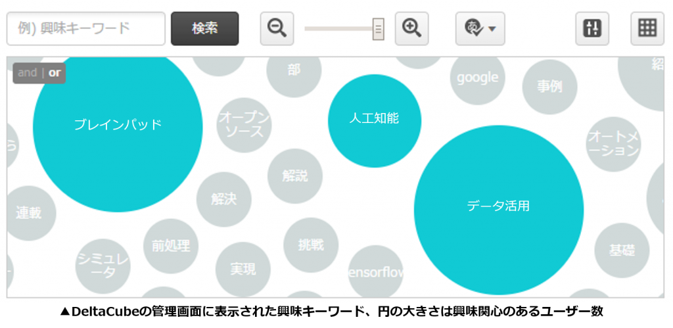This screenshot has width=673, height=328.
Task: Choose the 事例 keyword bubble
Action: pyautogui.click(x=549, y=87)
